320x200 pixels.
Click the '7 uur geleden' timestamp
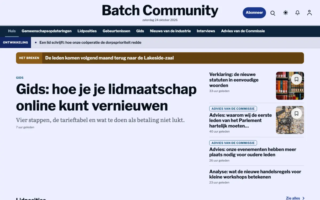[25, 127]
